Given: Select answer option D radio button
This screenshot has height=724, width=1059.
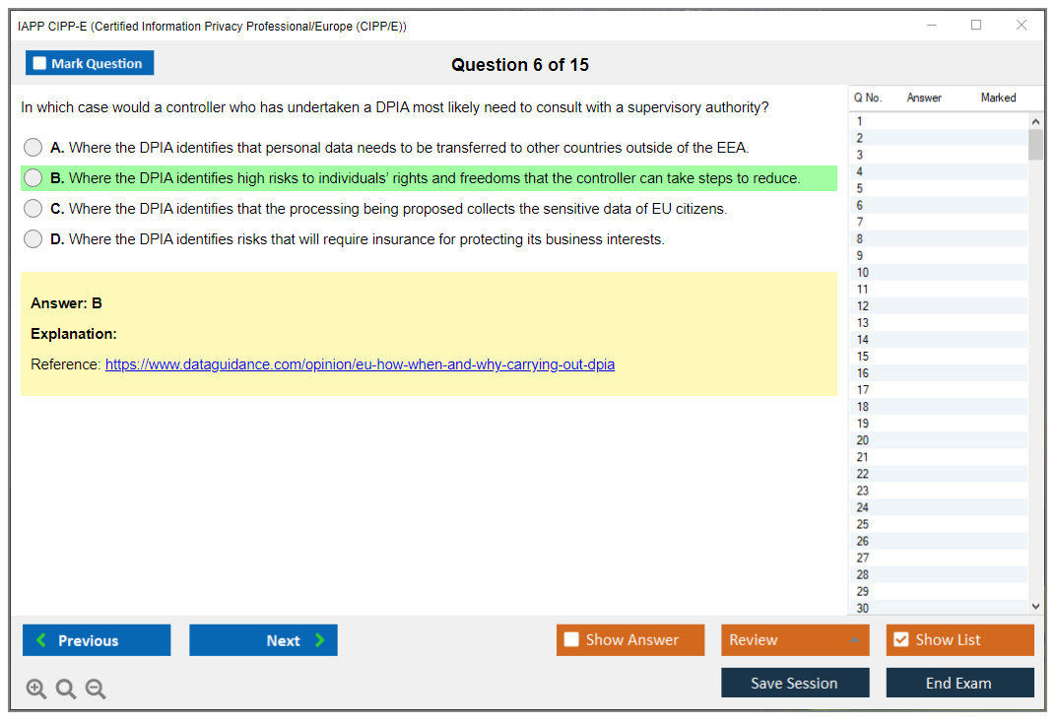Looking at the screenshot, I should pyautogui.click(x=33, y=239).
